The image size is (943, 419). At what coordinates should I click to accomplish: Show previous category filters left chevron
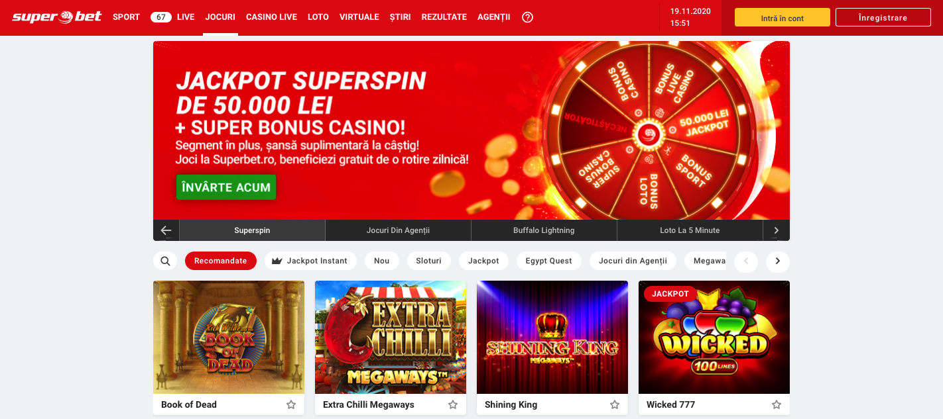746,261
